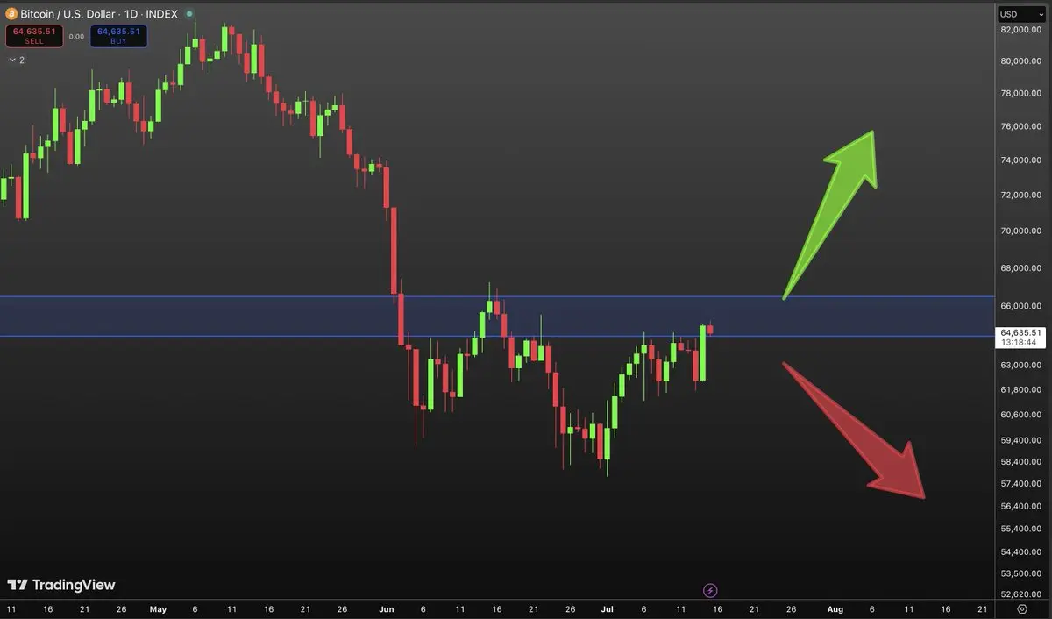Click the 78,000.00 price axis label
This screenshot has width=1052, height=619.
[x=1021, y=94]
